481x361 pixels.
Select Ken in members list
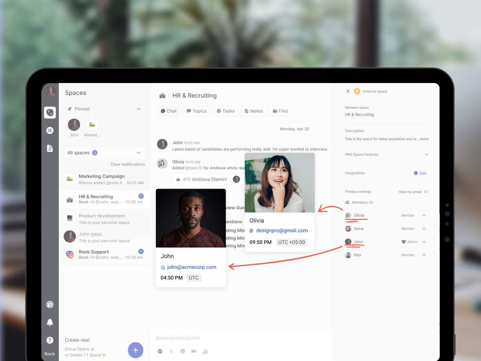(353, 255)
